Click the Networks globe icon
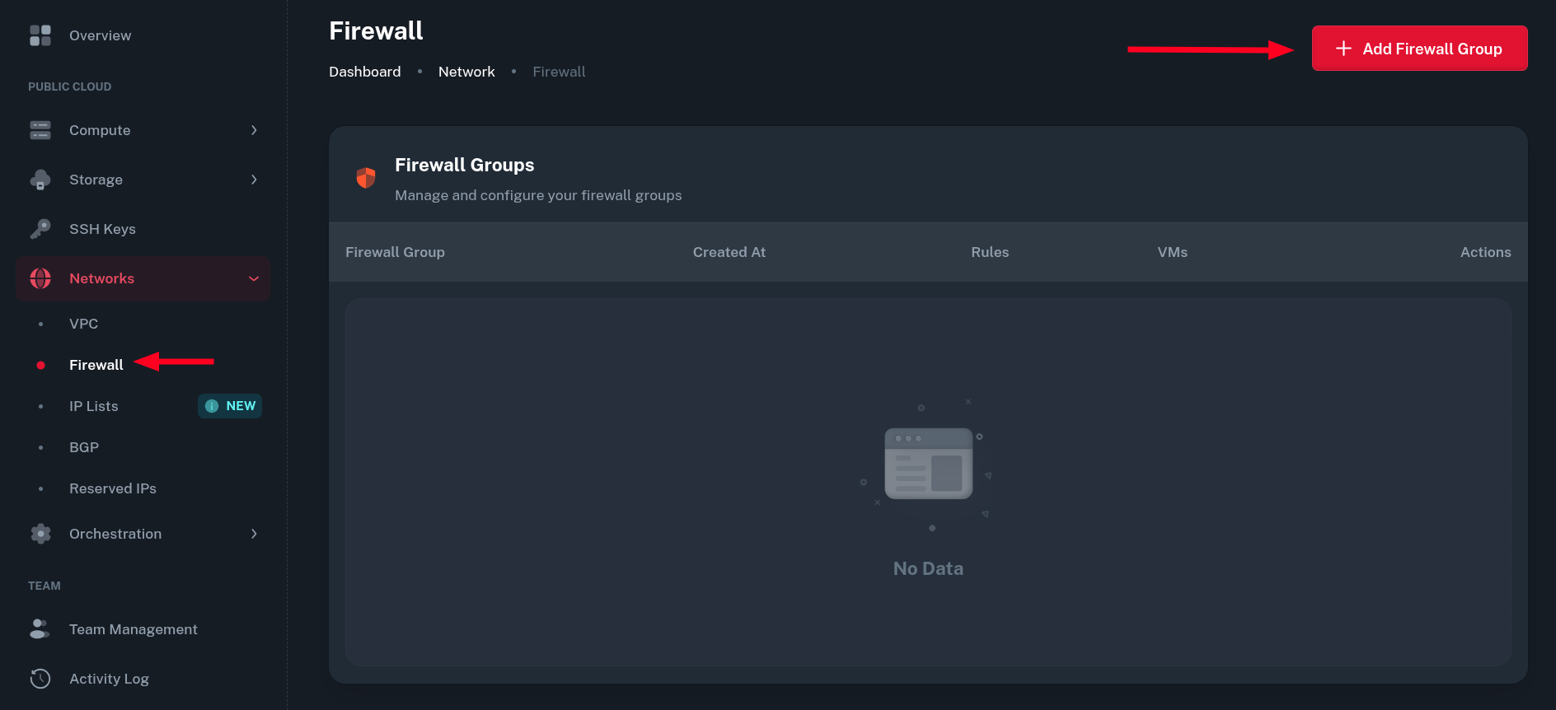Viewport: 1556px width, 710px height. pyautogui.click(x=40, y=278)
